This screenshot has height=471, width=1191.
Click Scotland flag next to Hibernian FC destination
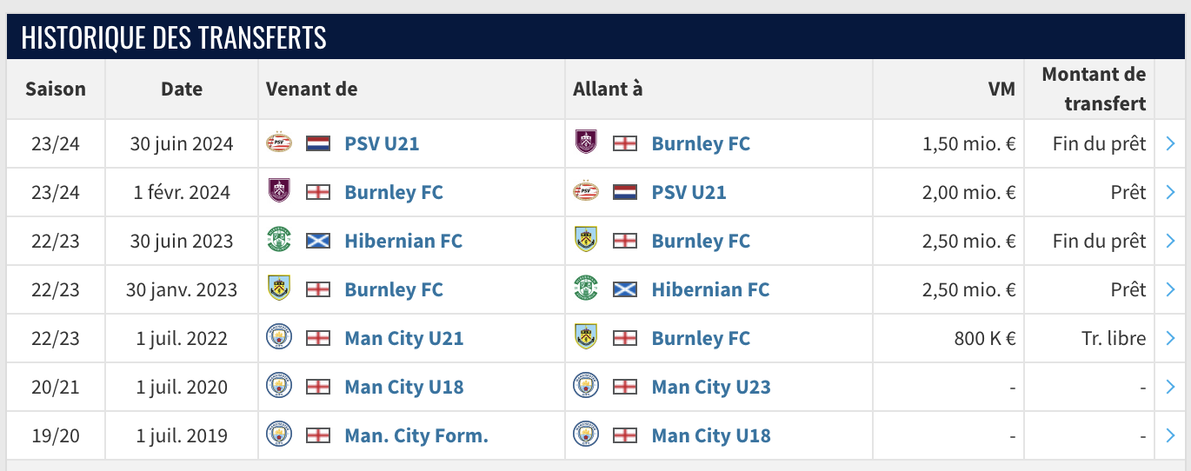click(x=625, y=289)
